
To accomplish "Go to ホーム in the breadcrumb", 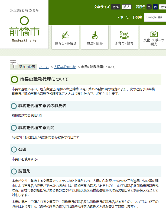I will click(x=44, y=67).
